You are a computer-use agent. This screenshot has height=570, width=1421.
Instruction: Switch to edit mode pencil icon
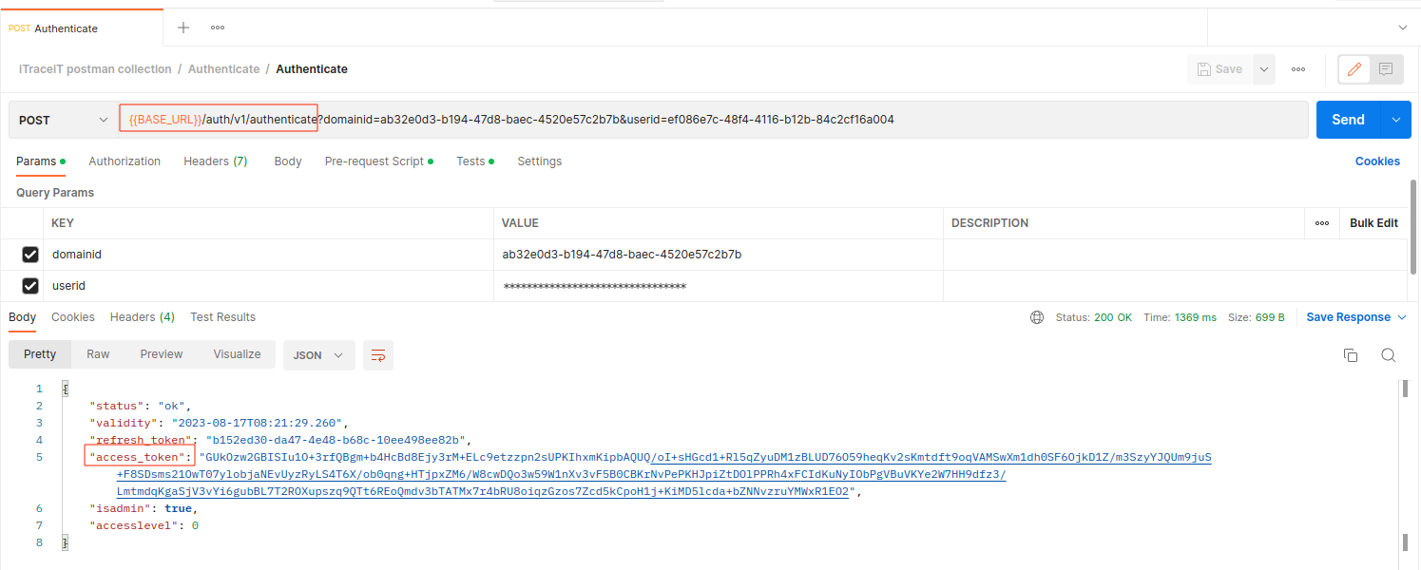pos(1354,69)
